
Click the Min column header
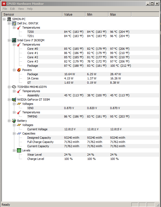click(97, 14)
